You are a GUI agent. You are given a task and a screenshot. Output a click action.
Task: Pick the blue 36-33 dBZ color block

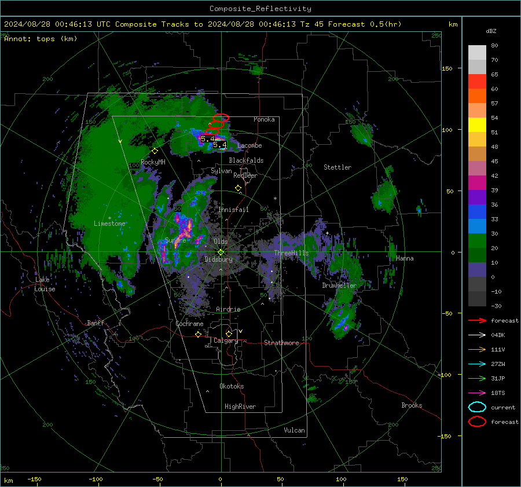click(x=477, y=211)
